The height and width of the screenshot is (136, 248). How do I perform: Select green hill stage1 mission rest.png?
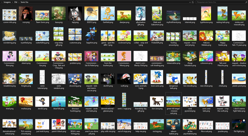click(x=173, y=104)
